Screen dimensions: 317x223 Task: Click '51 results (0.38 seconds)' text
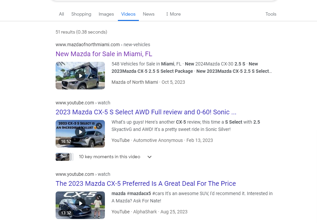pos(81,32)
